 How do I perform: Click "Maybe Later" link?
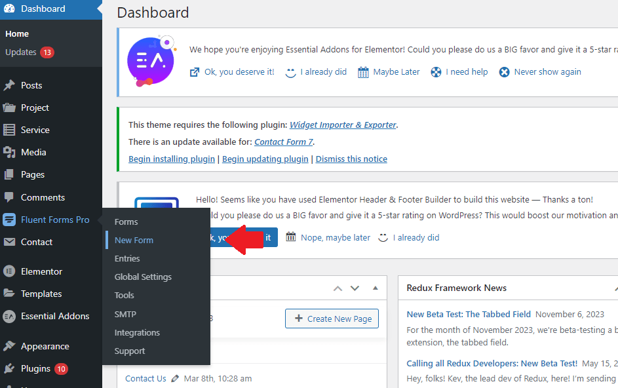(396, 71)
